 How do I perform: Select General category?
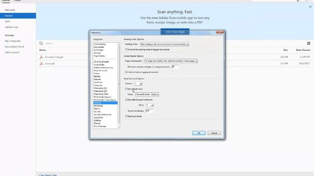click(97, 53)
